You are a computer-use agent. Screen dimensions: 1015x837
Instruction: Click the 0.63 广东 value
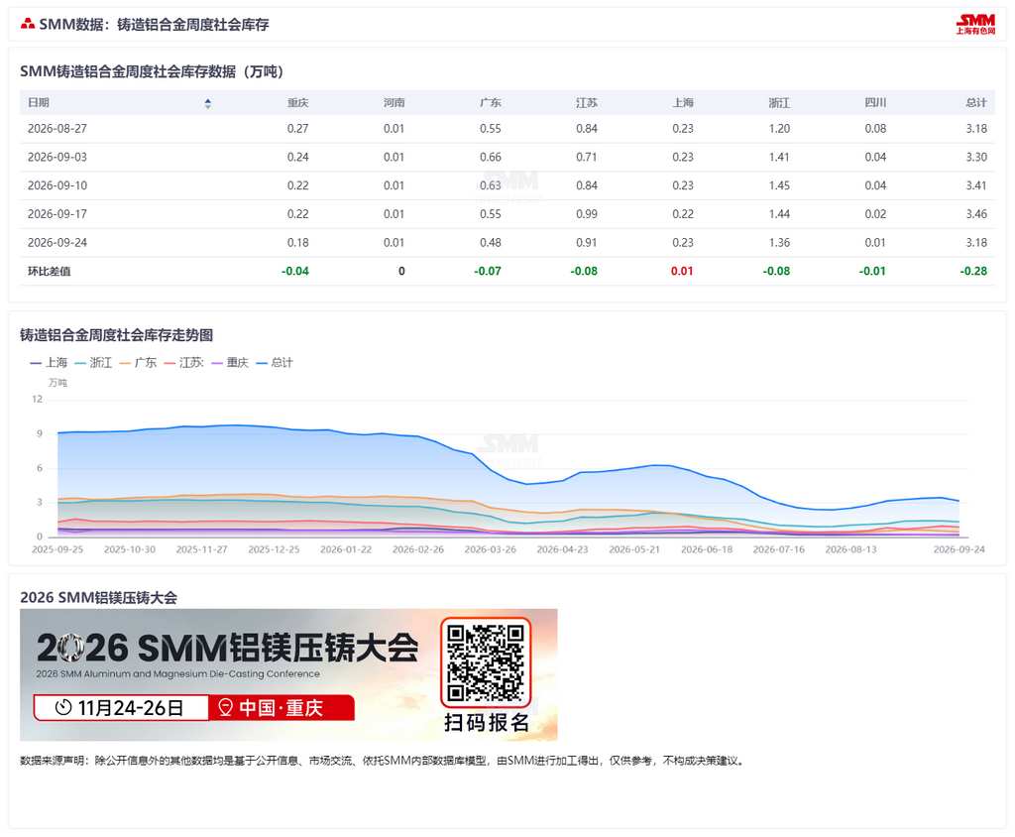click(x=490, y=185)
